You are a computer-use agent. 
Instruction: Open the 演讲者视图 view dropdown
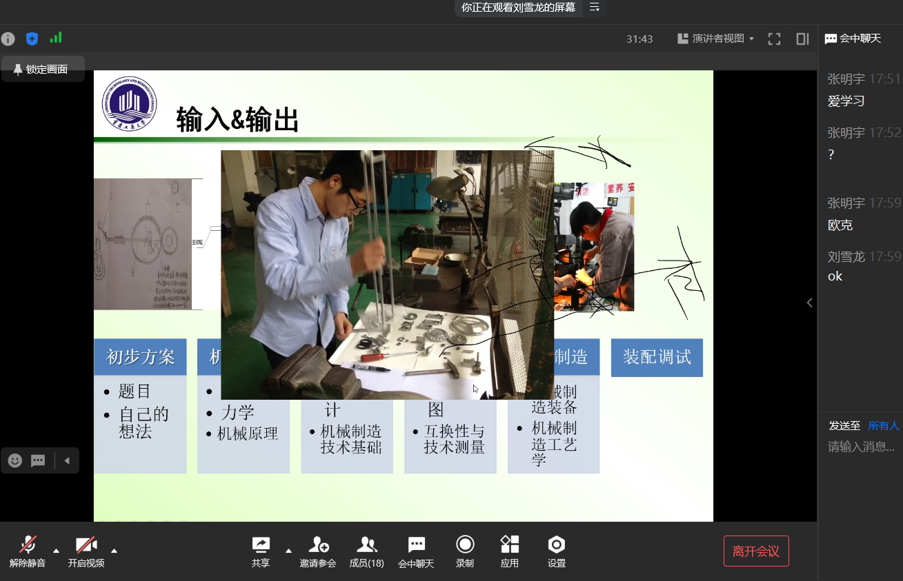717,39
